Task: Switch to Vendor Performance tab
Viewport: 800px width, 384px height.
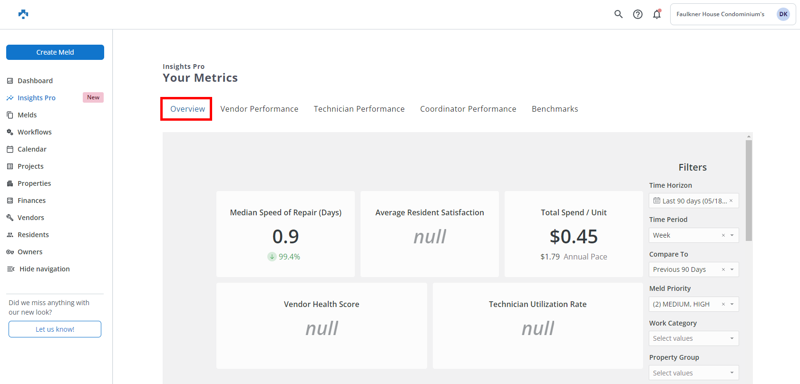Action: pyautogui.click(x=259, y=109)
